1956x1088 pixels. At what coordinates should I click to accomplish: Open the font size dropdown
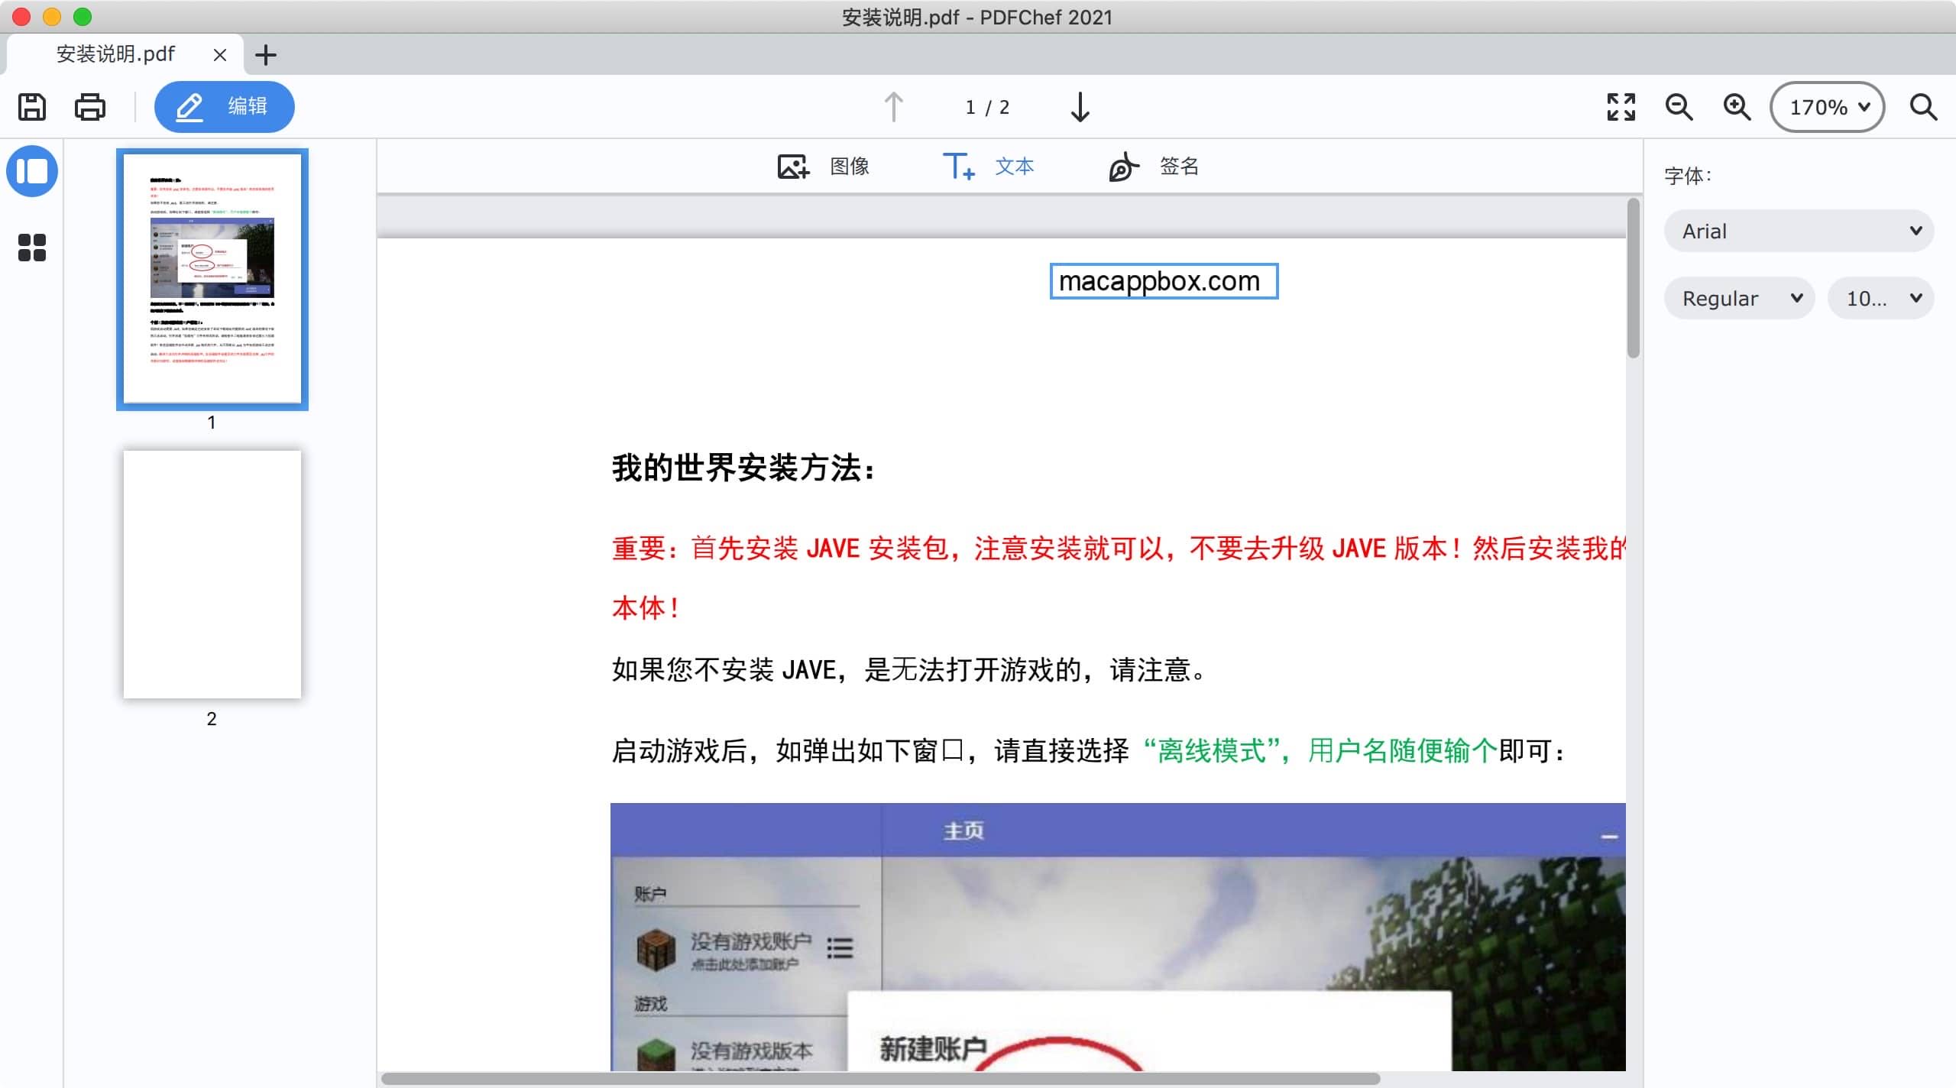click(1880, 298)
